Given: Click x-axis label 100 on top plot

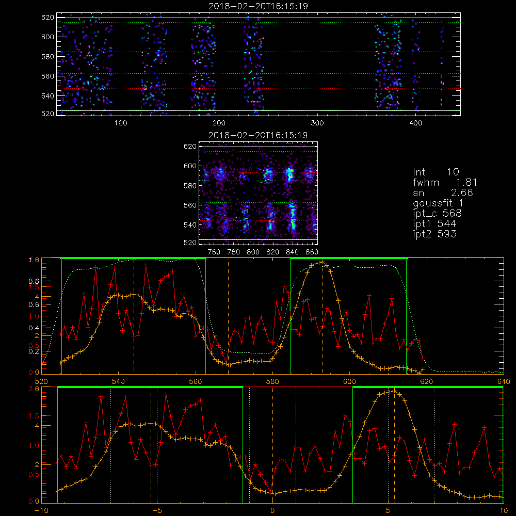Looking at the screenshot, I should coord(121,123).
